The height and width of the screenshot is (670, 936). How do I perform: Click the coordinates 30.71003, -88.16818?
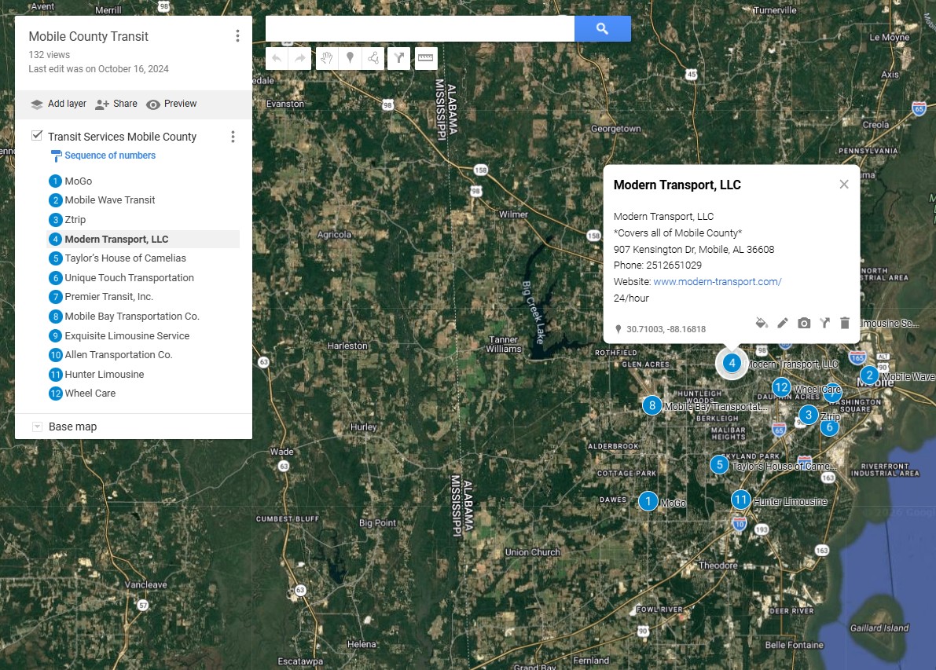[x=666, y=329]
